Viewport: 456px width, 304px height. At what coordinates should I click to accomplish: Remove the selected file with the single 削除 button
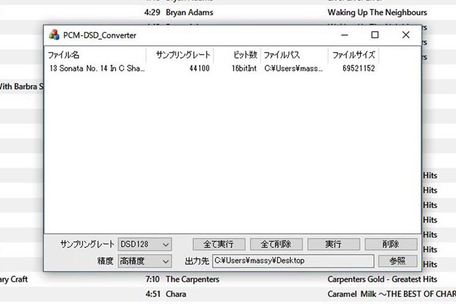(x=391, y=244)
